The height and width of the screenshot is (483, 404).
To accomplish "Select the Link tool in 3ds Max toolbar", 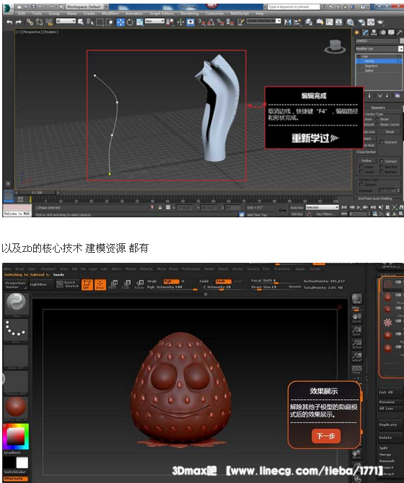I will click(x=30, y=22).
